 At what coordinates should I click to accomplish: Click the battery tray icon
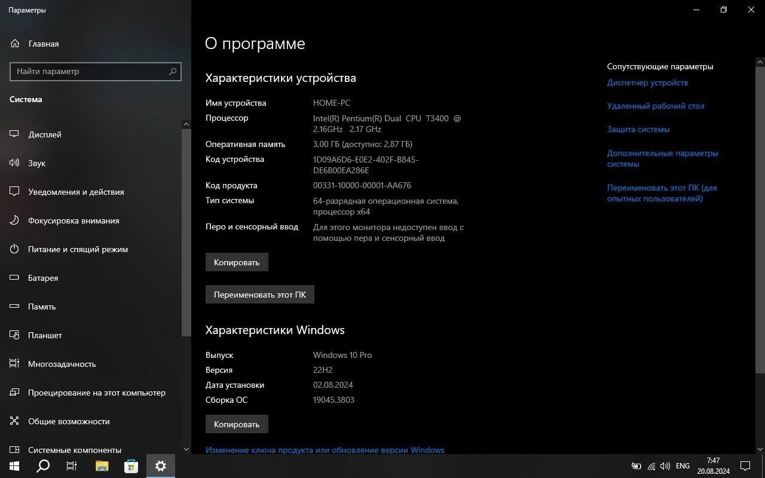click(637, 466)
